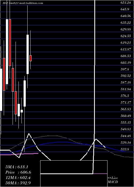The height and width of the screenshot is (187, 134).
Task: Click the 581.84 price level
Action: [126, 89]
